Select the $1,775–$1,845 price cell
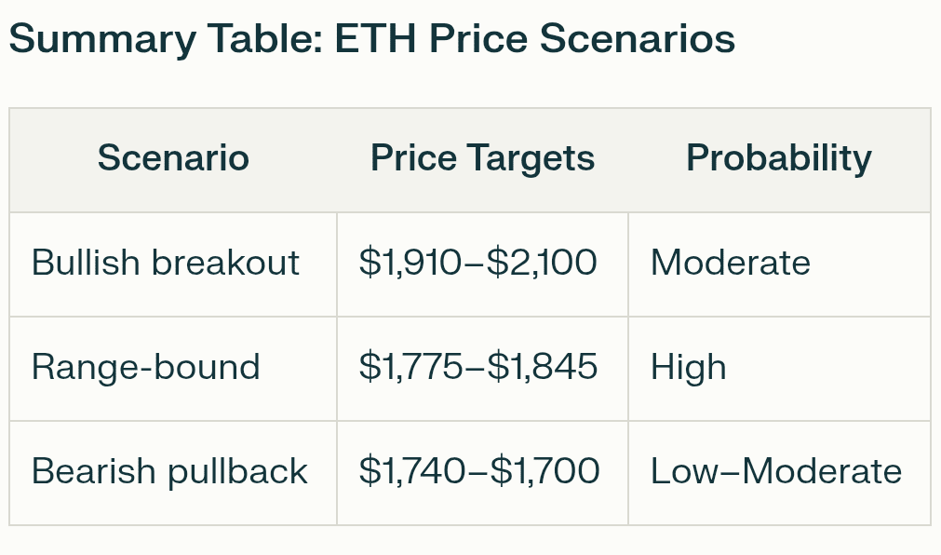This screenshot has height=555, width=941. 478,368
